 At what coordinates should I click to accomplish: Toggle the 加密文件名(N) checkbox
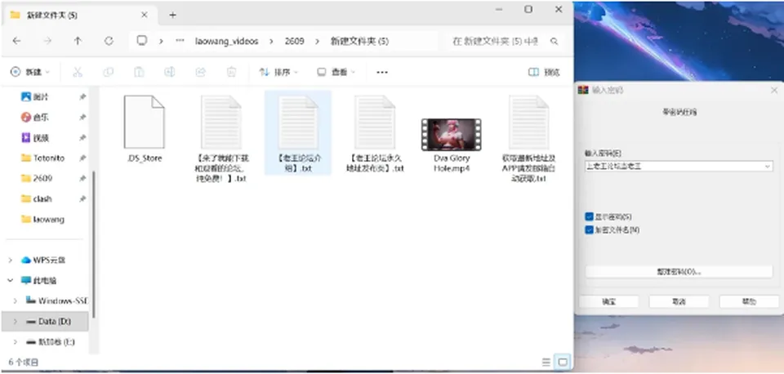pos(589,230)
